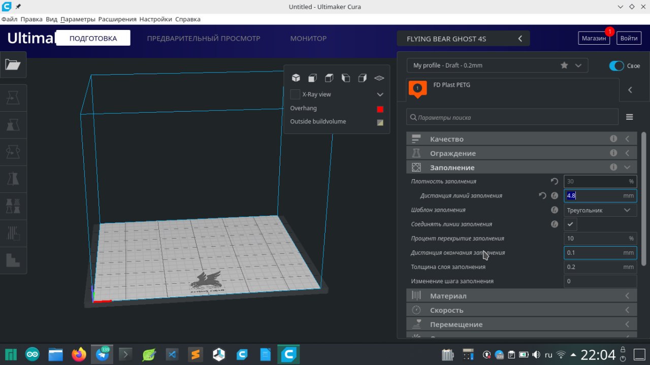Switch to top view cube icon

(x=329, y=78)
